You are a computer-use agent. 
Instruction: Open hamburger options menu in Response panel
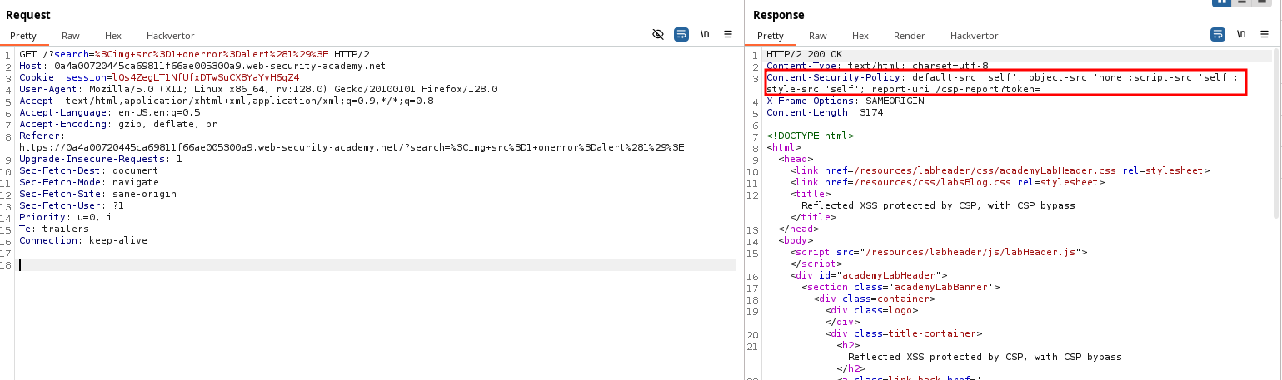pyautogui.click(x=1265, y=35)
